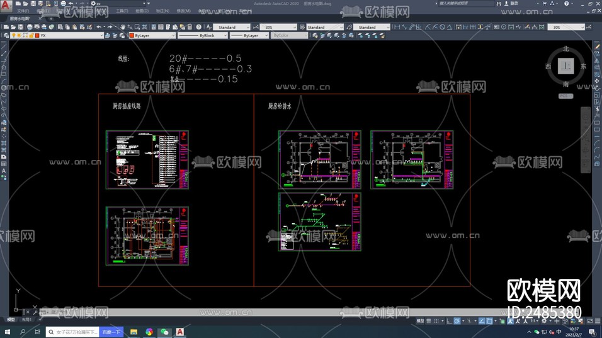This screenshot has height=338, width=602.
Task: Click the Text Style icon
Action: click(209, 27)
